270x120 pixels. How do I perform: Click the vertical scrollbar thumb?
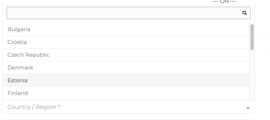click(252, 37)
